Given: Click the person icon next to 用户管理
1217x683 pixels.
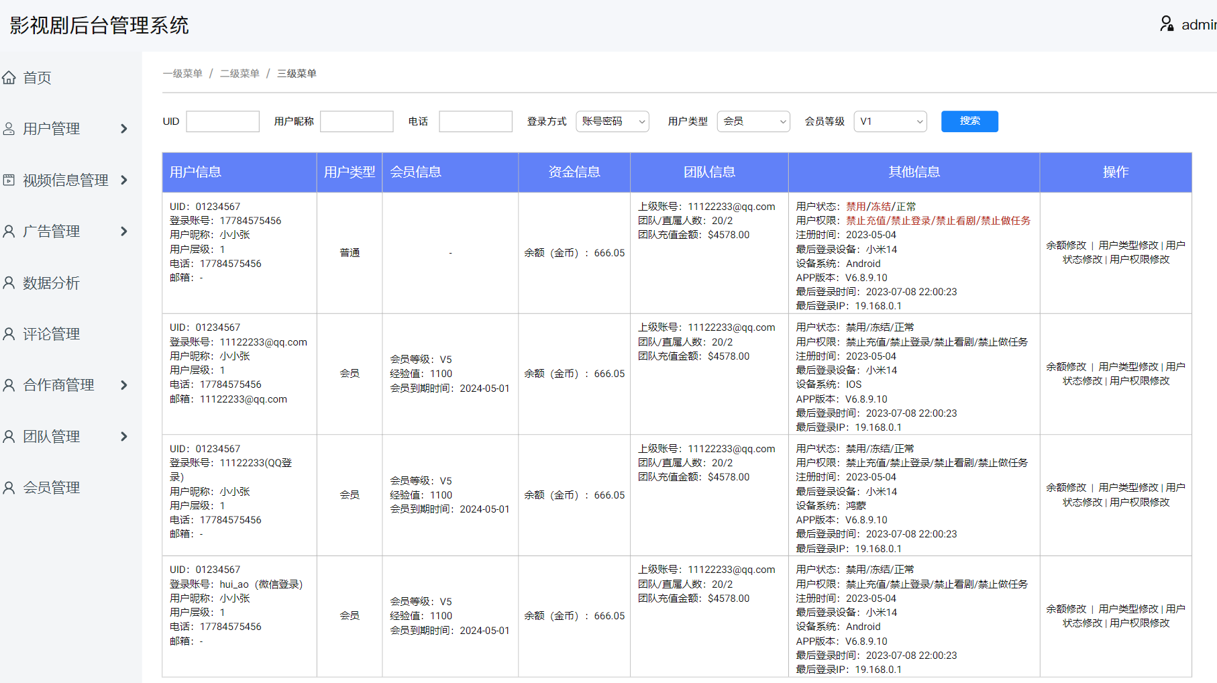Looking at the screenshot, I should pos(9,129).
